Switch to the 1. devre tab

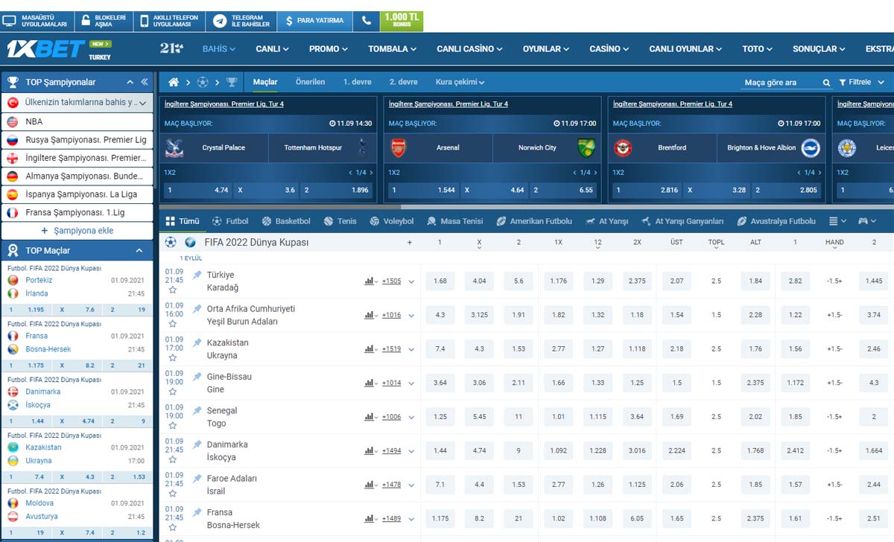[357, 82]
